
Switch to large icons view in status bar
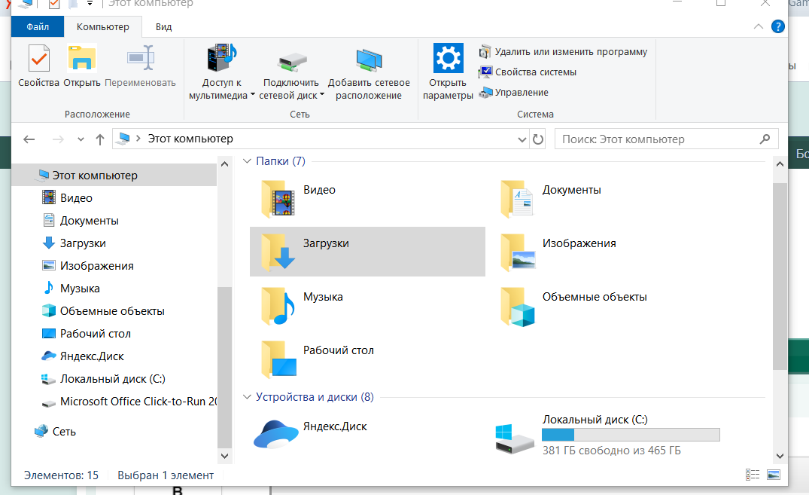(x=774, y=475)
